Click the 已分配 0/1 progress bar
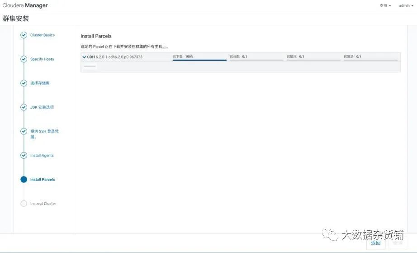Screen dimensions: 417x253 click(x=256, y=60)
